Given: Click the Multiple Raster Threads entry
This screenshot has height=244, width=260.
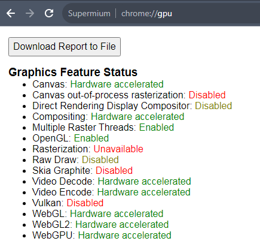Looking at the screenshot, I should pyautogui.click(x=103, y=127).
